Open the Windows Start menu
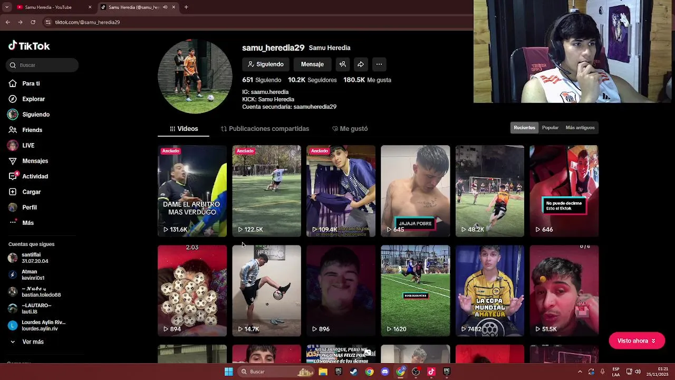Screen dimensions: 675x380 (229, 372)
